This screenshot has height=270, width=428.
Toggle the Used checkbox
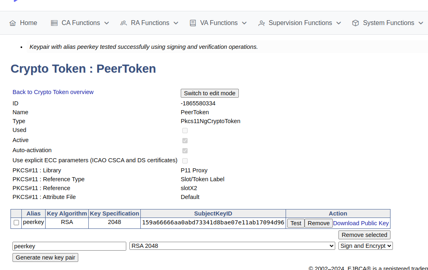185,130
